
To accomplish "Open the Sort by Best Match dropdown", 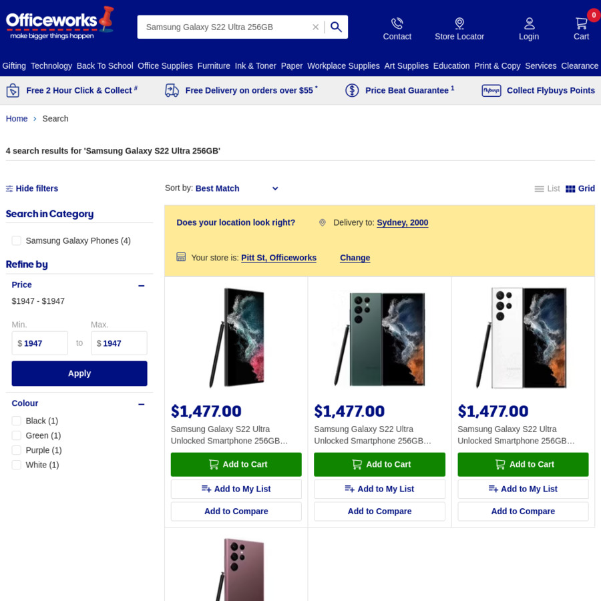I will pos(236,188).
